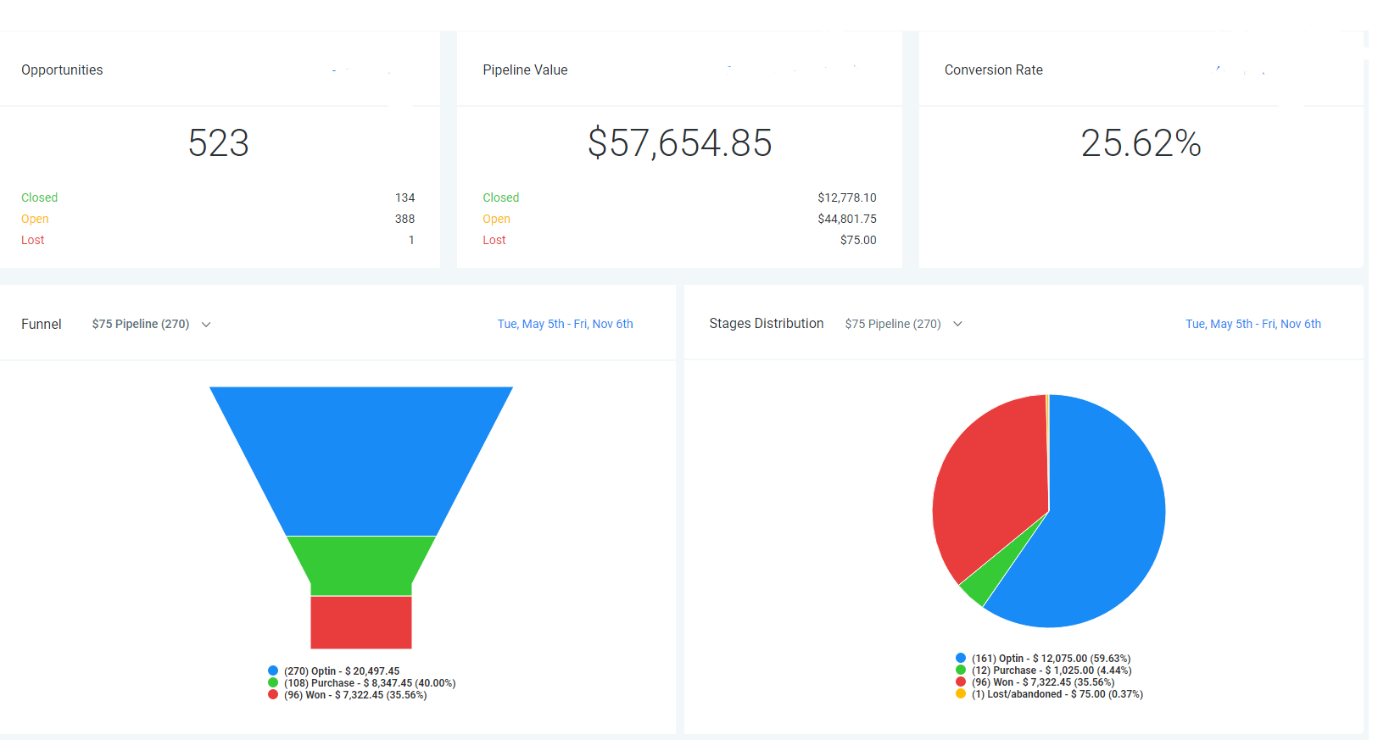The image size is (1378, 740).
Task: Toggle the green Purchase dot in pie legend
Action: (x=961, y=670)
